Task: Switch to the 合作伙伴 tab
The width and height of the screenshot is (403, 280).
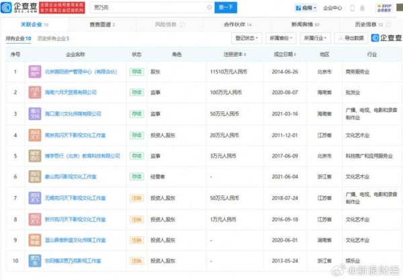Action: click(x=238, y=25)
